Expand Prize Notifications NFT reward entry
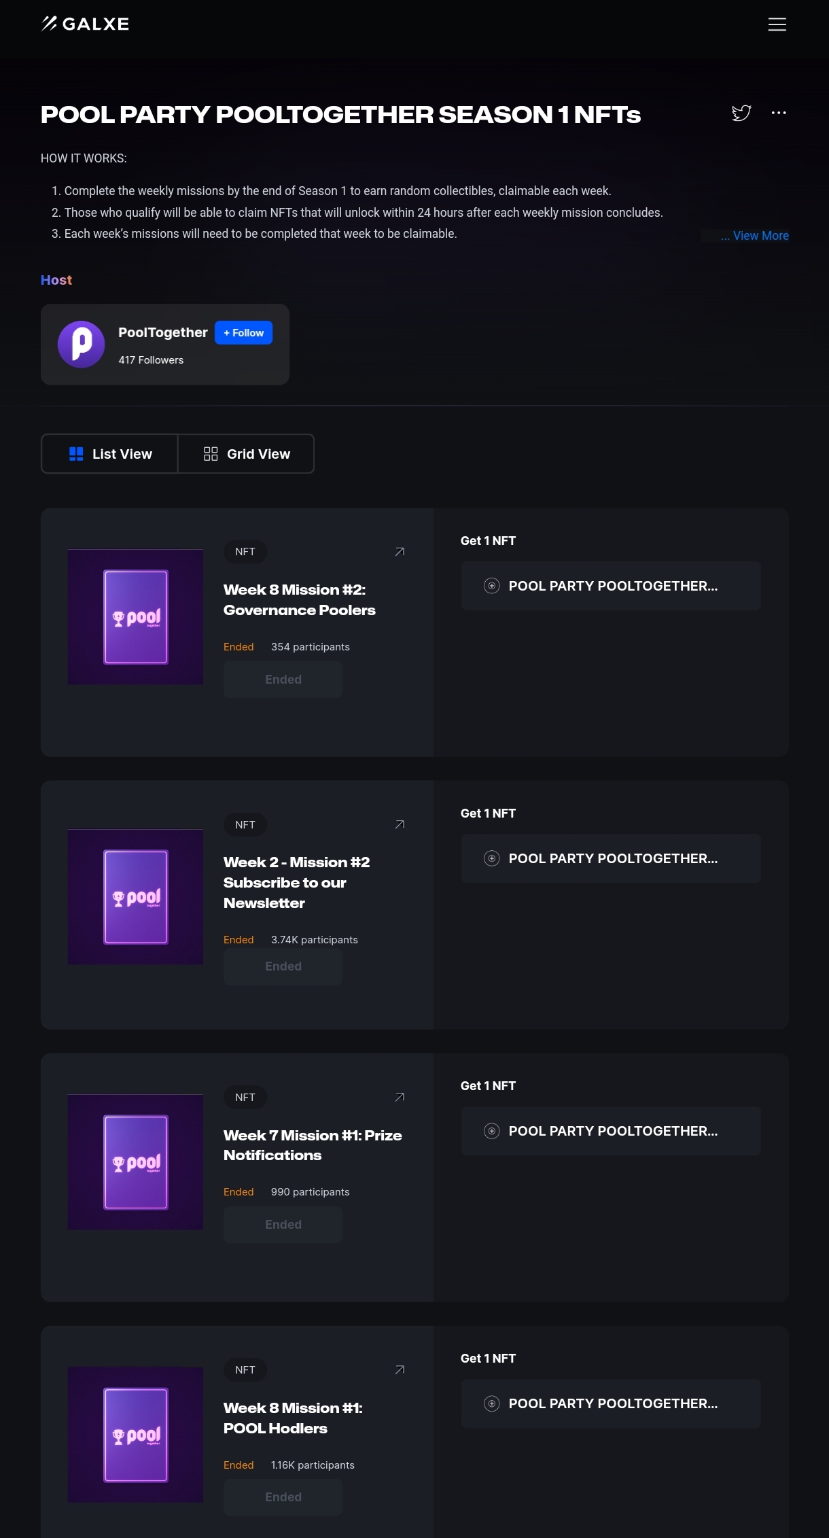The image size is (829, 1538). (x=610, y=1131)
